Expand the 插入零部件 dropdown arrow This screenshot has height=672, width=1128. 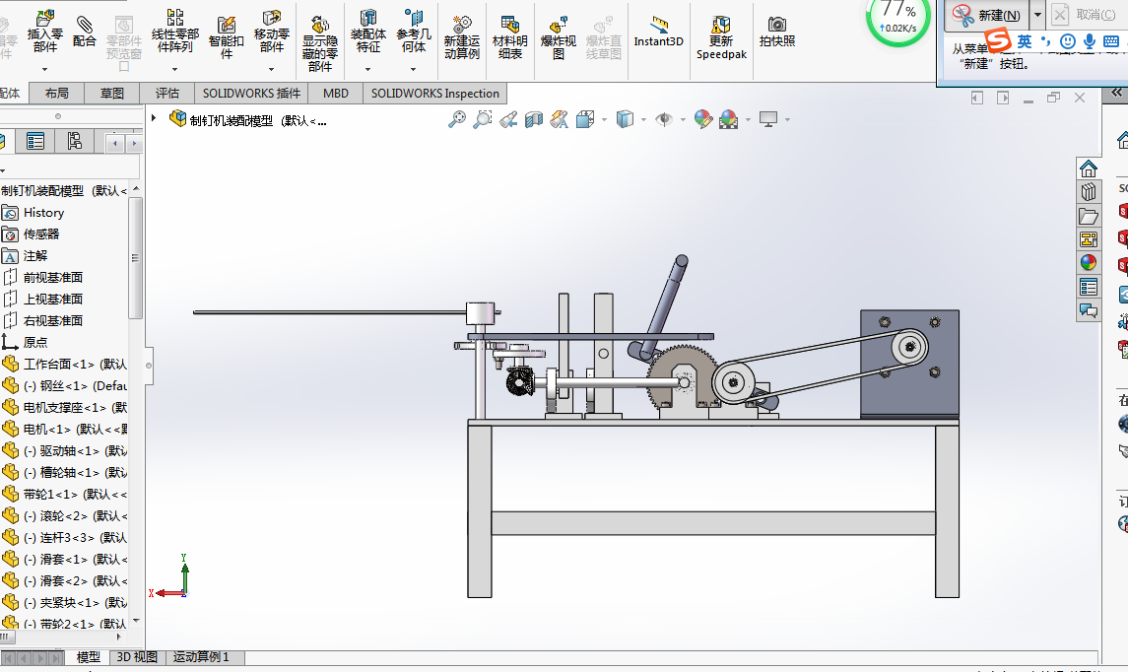point(45,70)
